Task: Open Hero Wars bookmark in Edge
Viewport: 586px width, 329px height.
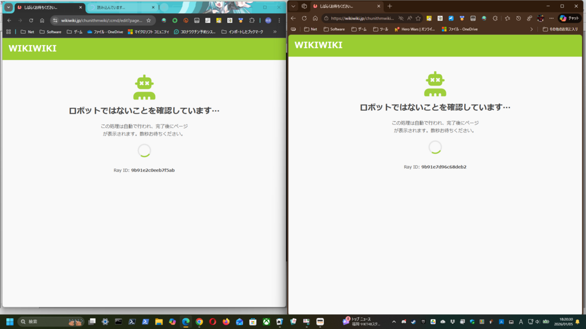Action: pos(415,29)
